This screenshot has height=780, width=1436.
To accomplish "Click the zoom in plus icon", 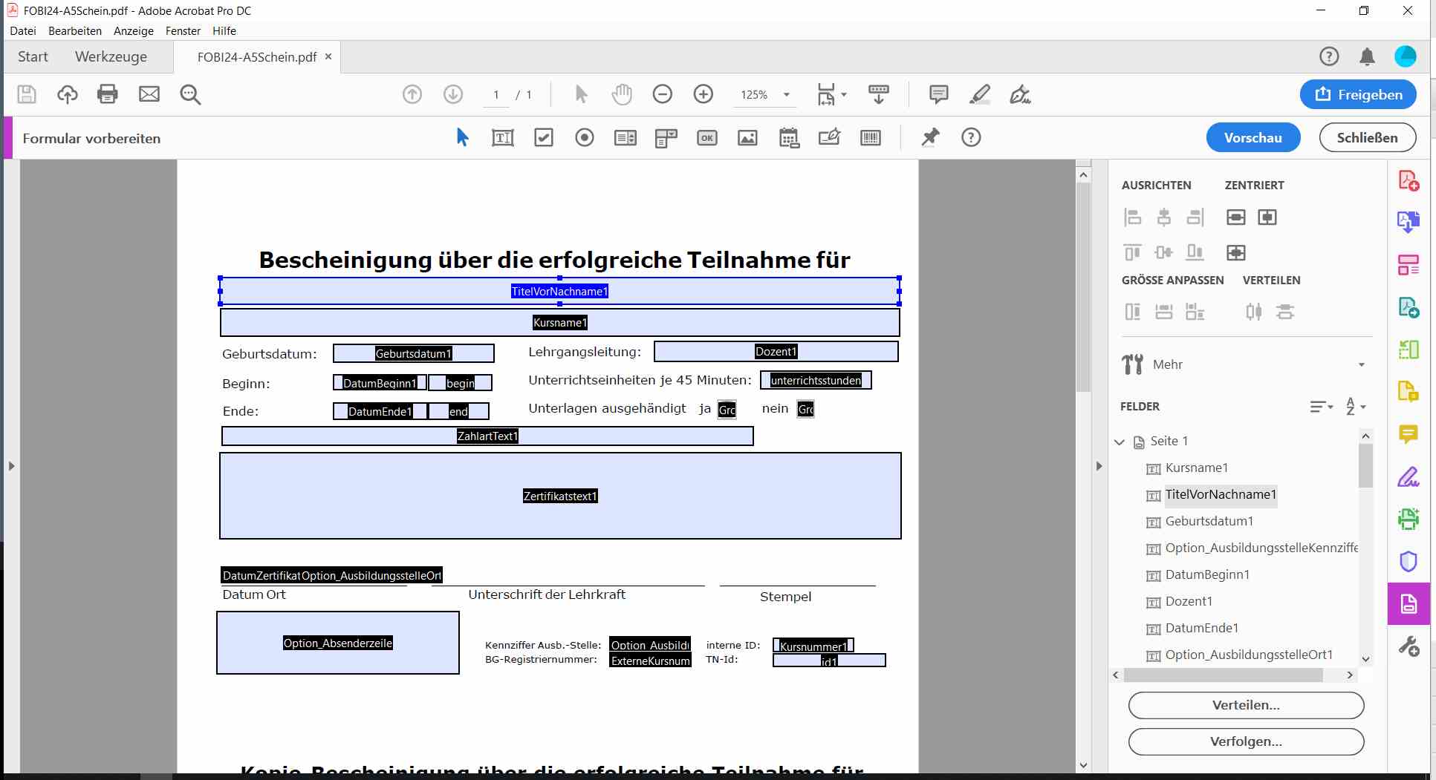I will [x=703, y=94].
